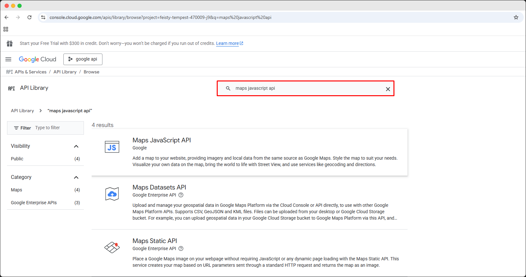Reload the page with refresh icon
The height and width of the screenshot is (277, 526).
pyautogui.click(x=29, y=17)
